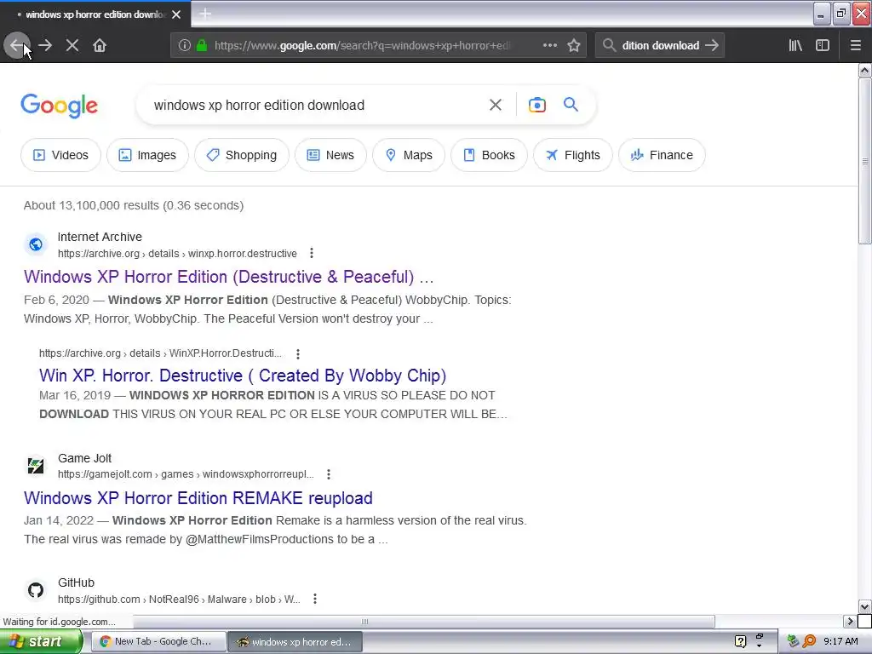This screenshot has height=654, width=872.
Task: Click the vertical scrollbar down arrow
Action: (865, 606)
